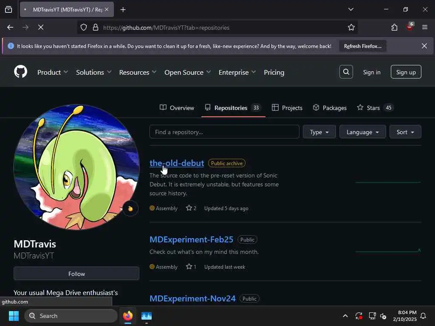The width and height of the screenshot is (435, 326).
Task: Click the Sign up button
Action: [406, 72]
